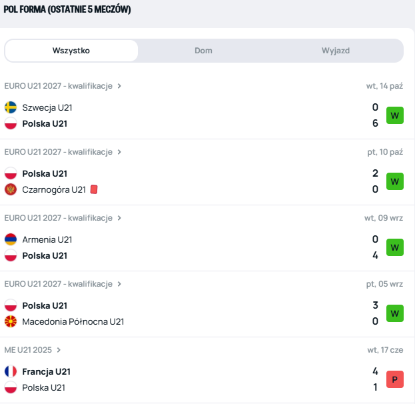415x404 pixels.
Task: Click the North Macedonia flag icon
Action: point(11,322)
